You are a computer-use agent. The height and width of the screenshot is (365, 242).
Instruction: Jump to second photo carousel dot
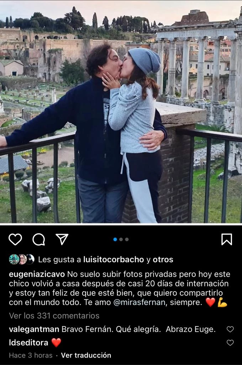[x=121, y=239]
